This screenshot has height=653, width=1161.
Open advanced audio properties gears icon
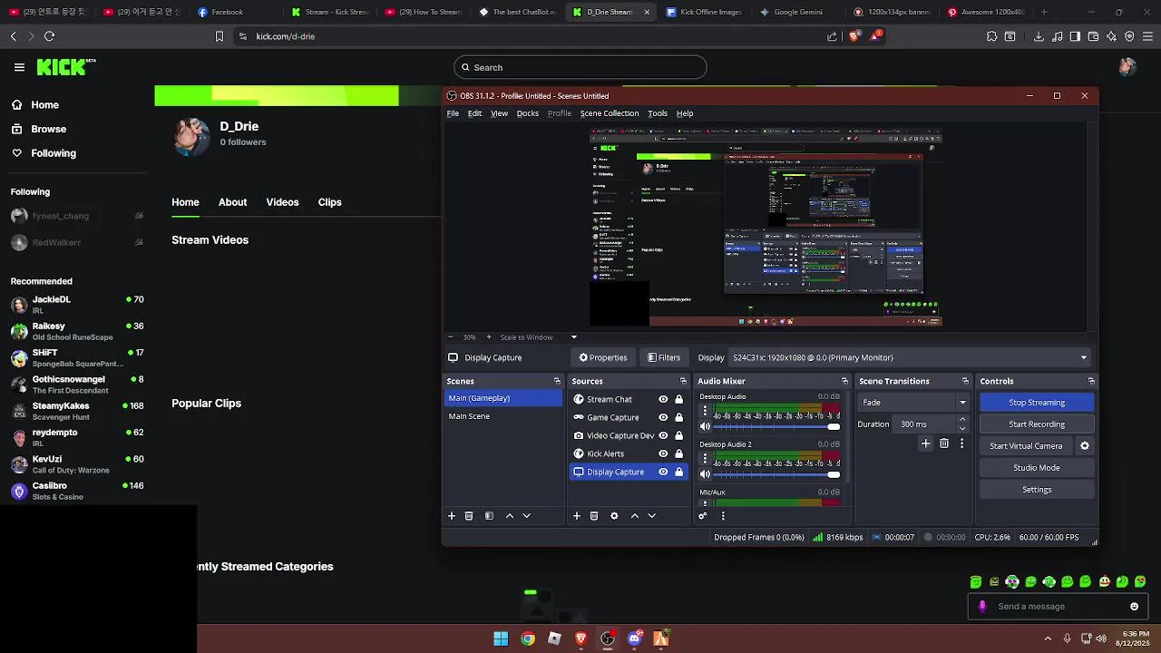click(x=702, y=516)
